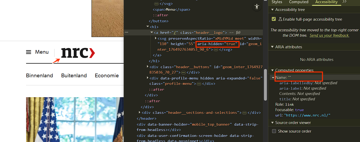The image size is (360, 142).
Task: Click the hamburger Menu icon on the NRC page
Action: coord(29,52)
